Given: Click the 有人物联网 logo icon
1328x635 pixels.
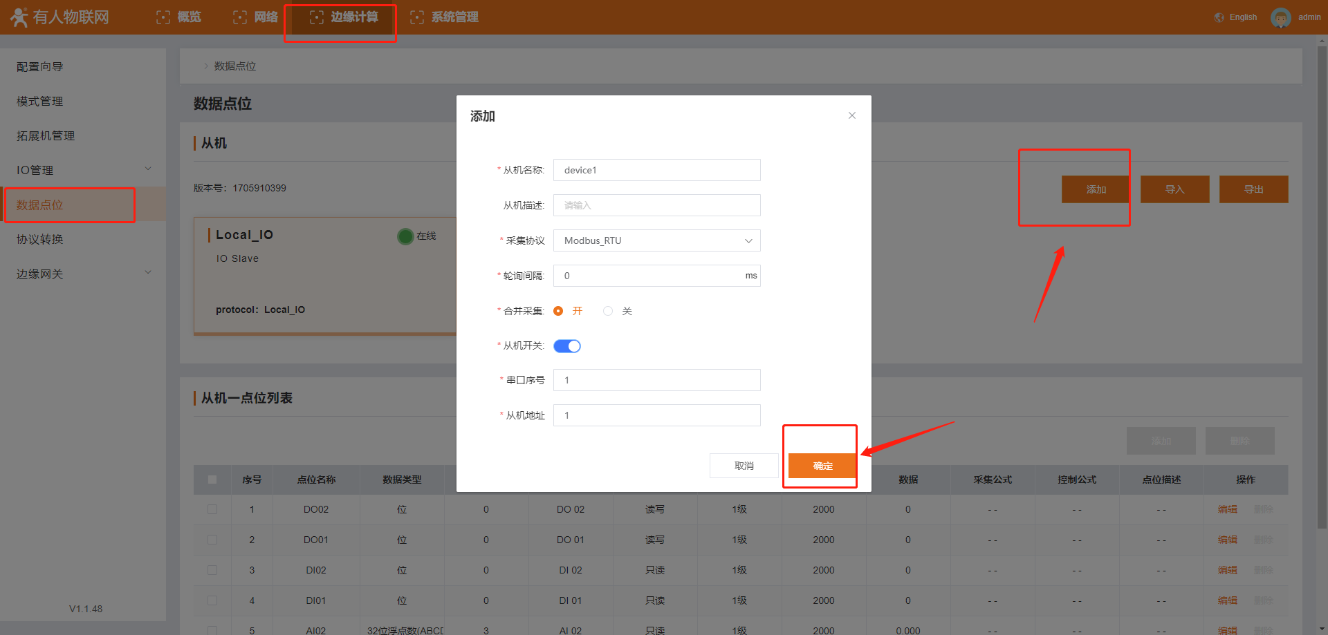Looking at the screenshot, I should coord(19,17).
